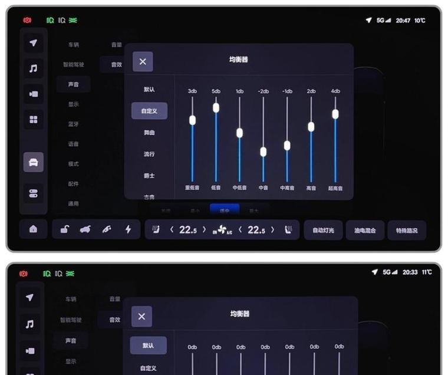Toggle the 自动灯光 button
Image resolution: width=448 pixels, height=375 pixels.
323,230
